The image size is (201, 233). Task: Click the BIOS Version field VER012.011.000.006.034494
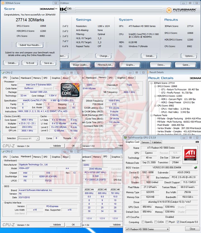point(167,168)
